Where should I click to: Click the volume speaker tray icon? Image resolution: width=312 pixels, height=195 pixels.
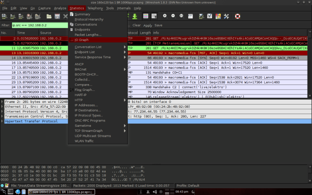(154, 192)
